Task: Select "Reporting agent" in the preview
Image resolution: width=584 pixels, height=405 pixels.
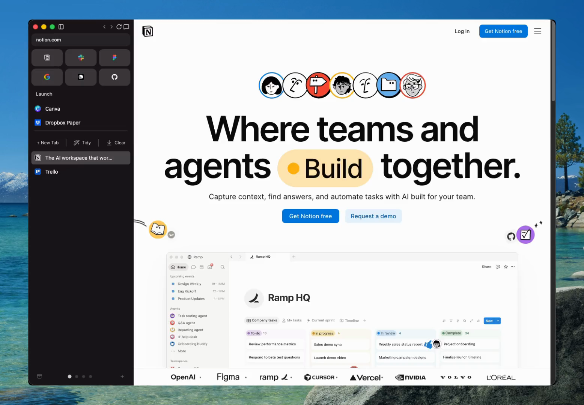Action: tap(187, 330)
